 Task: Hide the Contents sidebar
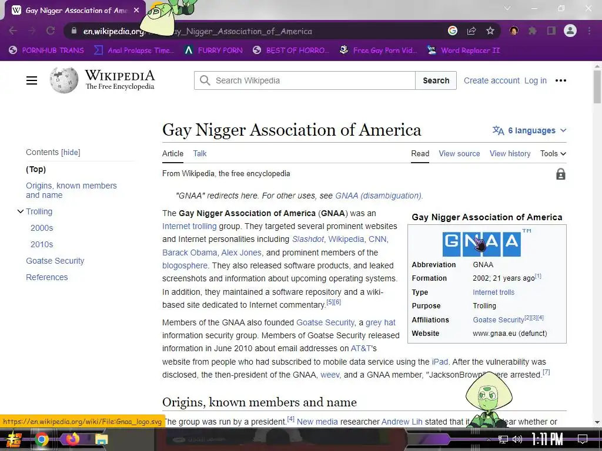[x=71, y=152]
